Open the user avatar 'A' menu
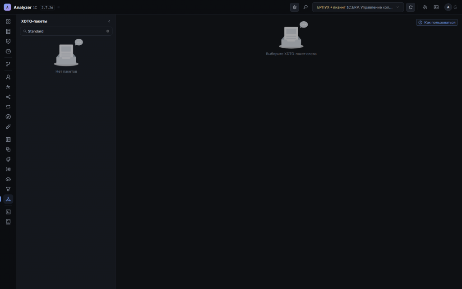 448,7
